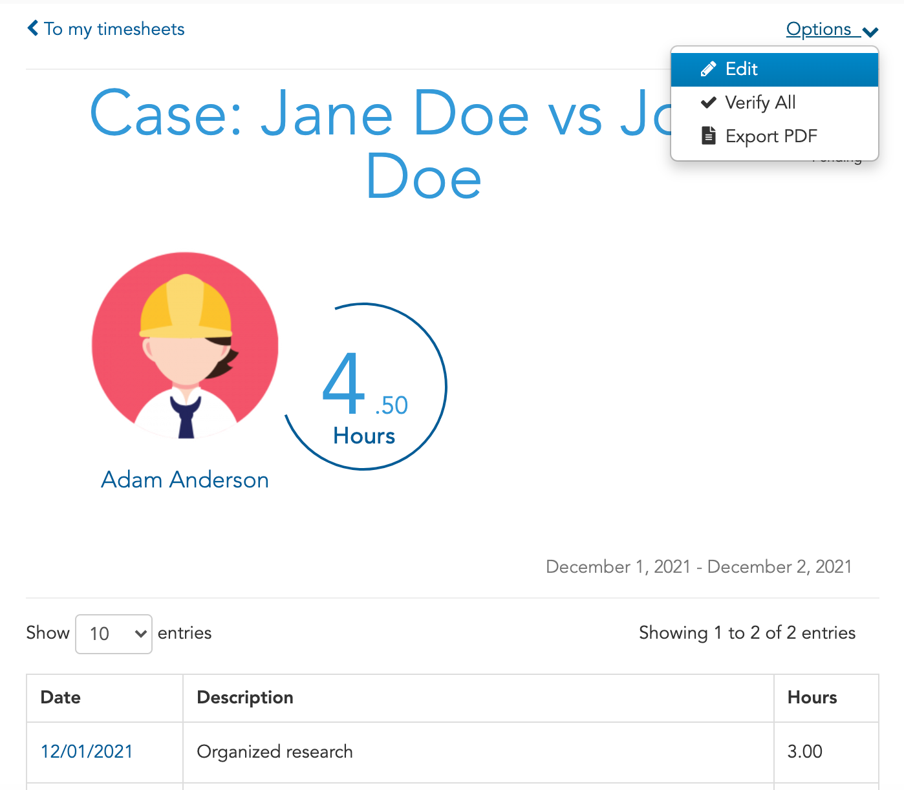Open the Show entries count dropdown
The height and width of the screenshot is (790, 904).
[x=114, y=634]
